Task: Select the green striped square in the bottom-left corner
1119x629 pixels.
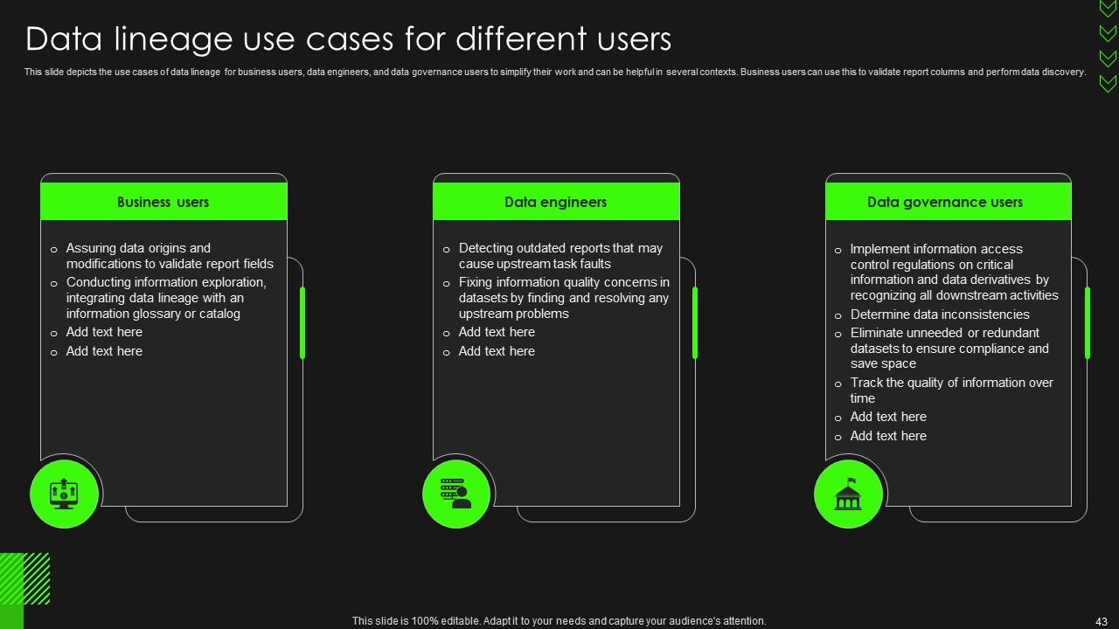Action: pos(25,577)
